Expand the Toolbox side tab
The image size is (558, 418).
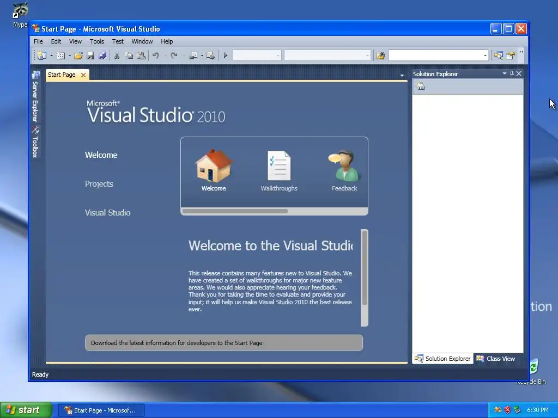point(35,142)
